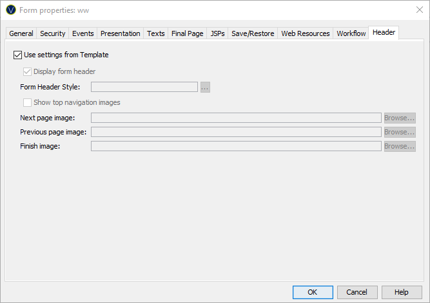Switch to the Save/Restore tab
This screenshot has height=303, width=430.
253,33
